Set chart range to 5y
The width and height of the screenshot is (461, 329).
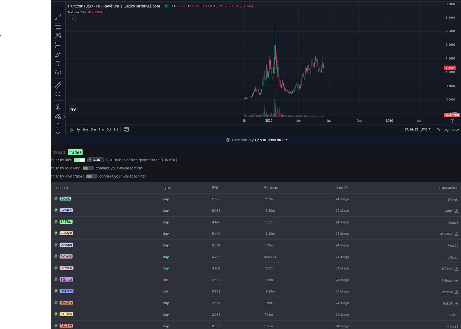(71, 129)
